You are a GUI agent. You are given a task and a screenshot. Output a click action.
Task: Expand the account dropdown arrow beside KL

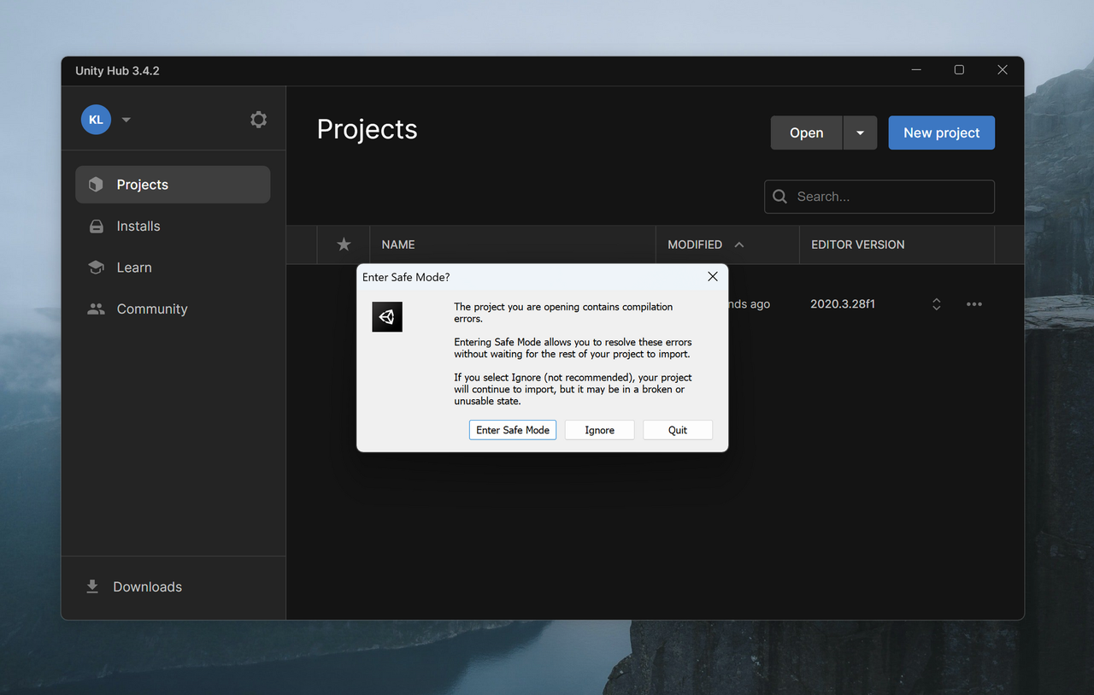coord(126,120)
